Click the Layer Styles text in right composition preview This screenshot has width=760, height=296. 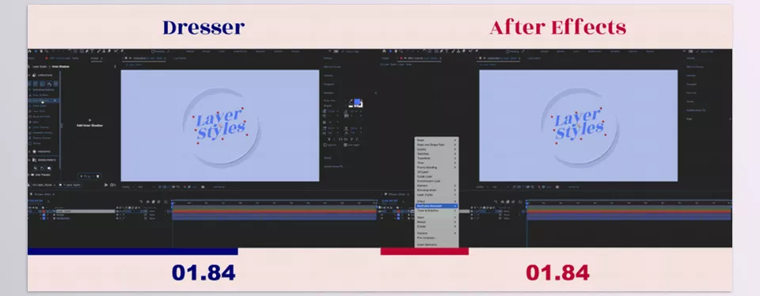(579, 124)
